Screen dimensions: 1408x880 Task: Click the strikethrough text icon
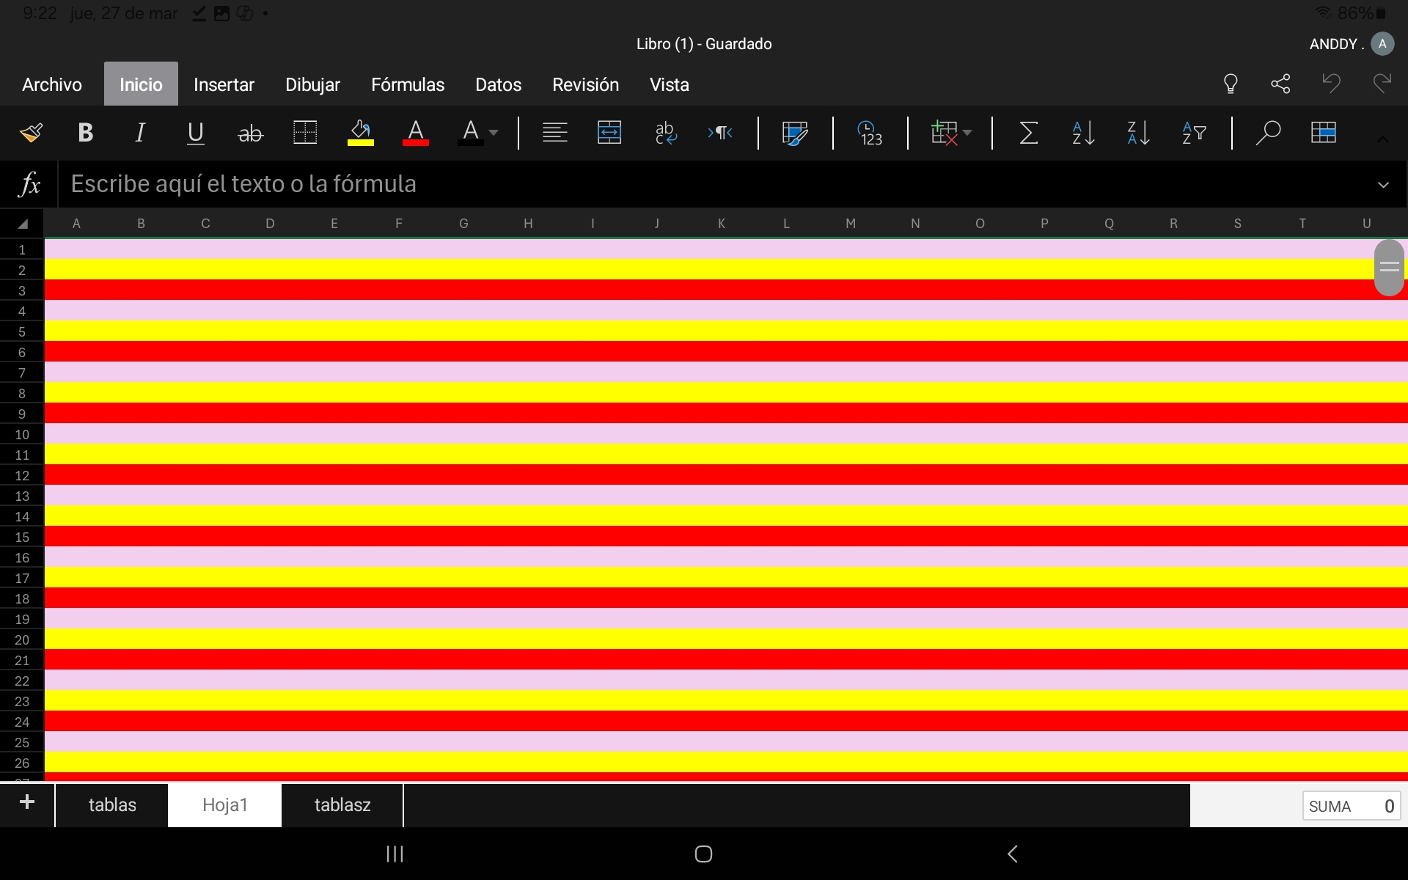point(250,133)
